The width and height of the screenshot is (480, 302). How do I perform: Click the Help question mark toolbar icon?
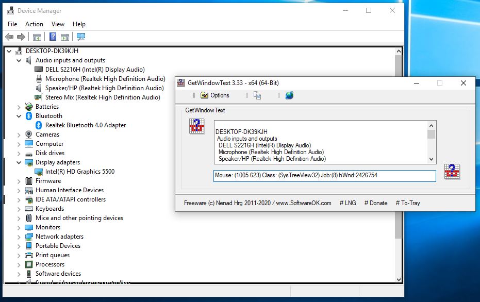coord(53,37)
